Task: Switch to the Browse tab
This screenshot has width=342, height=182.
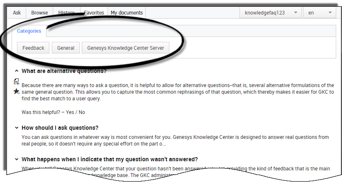Action: pyautogui.click(x=39, y=13)
